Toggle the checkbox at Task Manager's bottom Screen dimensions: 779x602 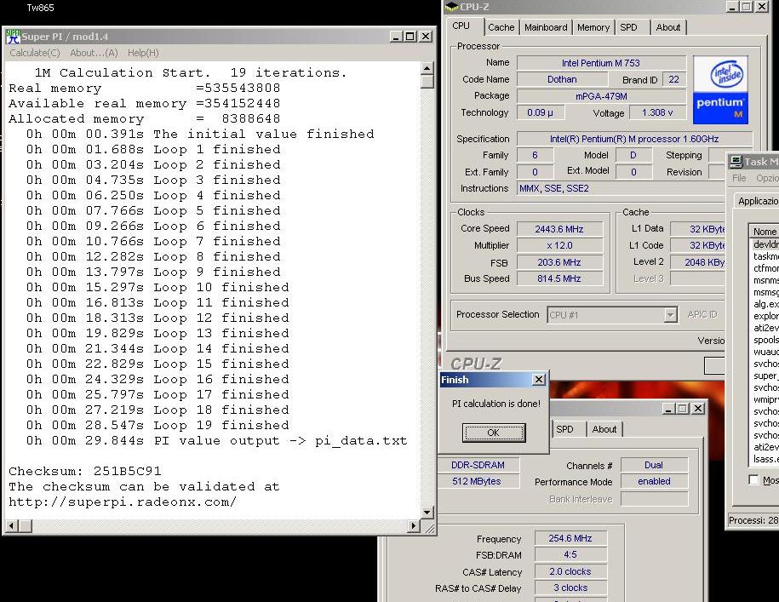753,480
